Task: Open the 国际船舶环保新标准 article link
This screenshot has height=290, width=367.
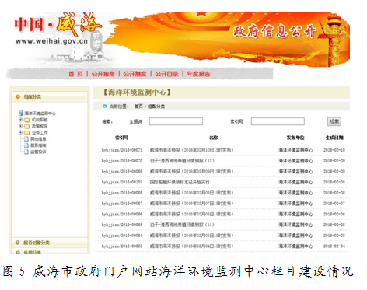Action: 180,182
